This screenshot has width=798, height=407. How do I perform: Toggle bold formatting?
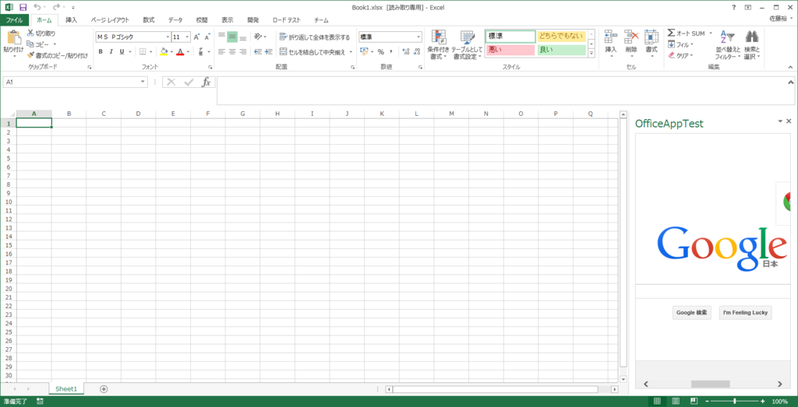click(x=101, y=51)
